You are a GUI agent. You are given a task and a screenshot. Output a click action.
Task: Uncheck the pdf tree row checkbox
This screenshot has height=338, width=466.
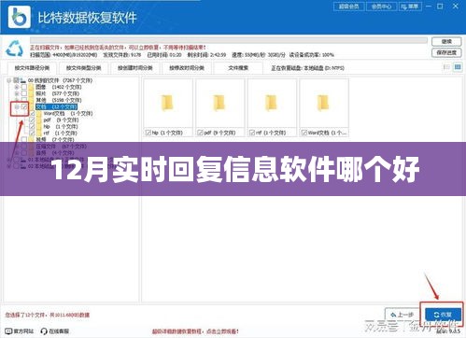[x=32, y=120]
